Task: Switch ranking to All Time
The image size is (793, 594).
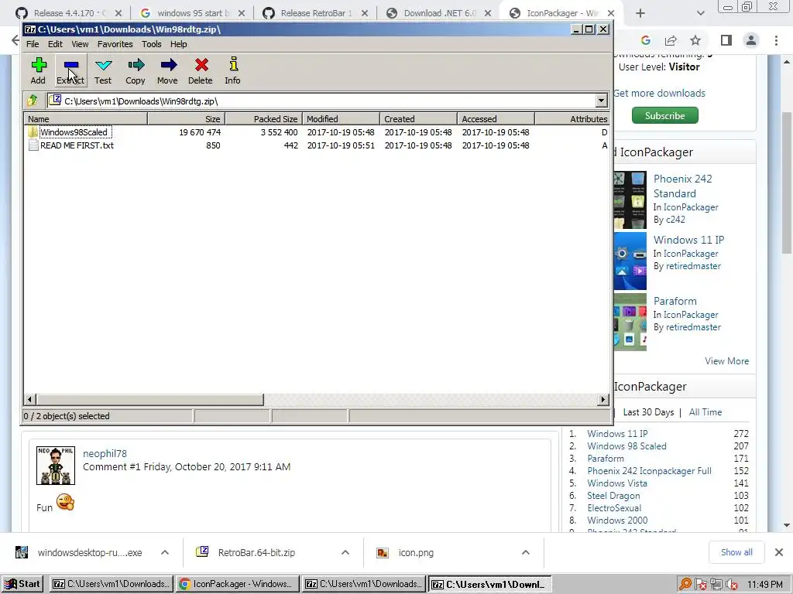Action: pyautogui.click(x=705, y=412)
